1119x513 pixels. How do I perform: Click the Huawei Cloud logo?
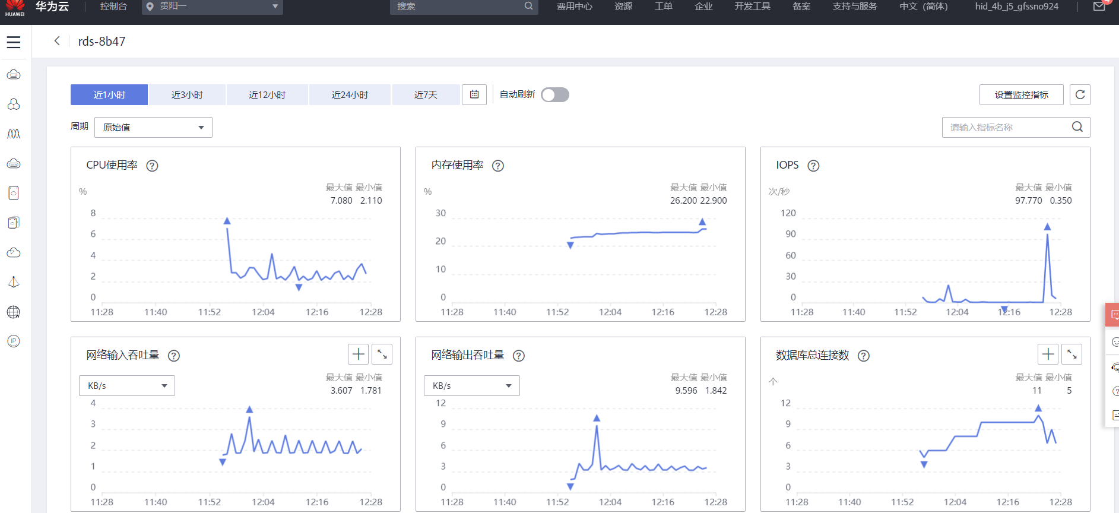click(x=15, y=8)
